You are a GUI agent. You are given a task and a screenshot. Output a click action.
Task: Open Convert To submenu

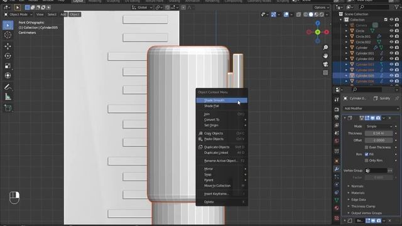pos(222,120)
